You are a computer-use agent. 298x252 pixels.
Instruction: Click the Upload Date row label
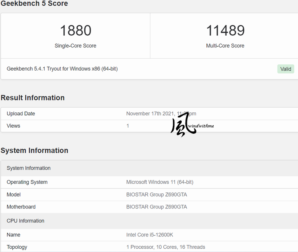coord(21,114)
